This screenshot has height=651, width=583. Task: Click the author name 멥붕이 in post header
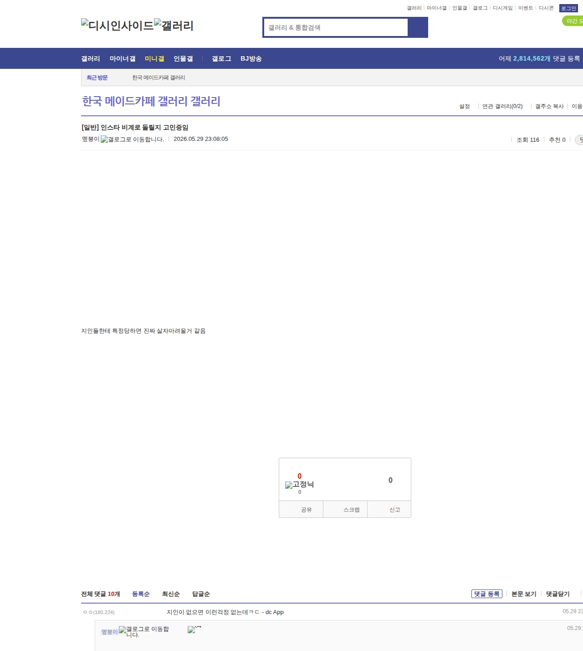click(91, 139)
